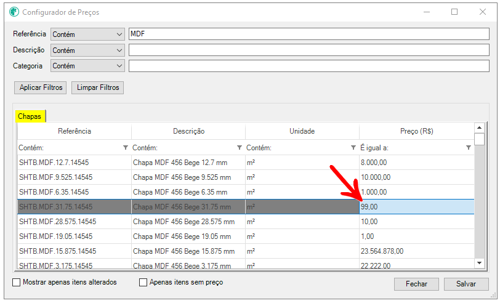Enable Mostrar apenas itens alterados checkbox
This screenshot has width=500, height=303.
point(16,282)
